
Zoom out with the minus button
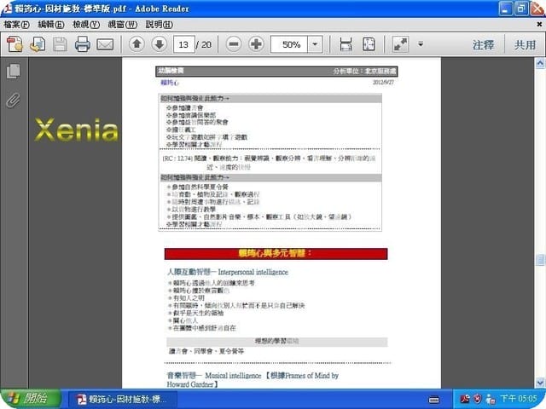[234, 44]
